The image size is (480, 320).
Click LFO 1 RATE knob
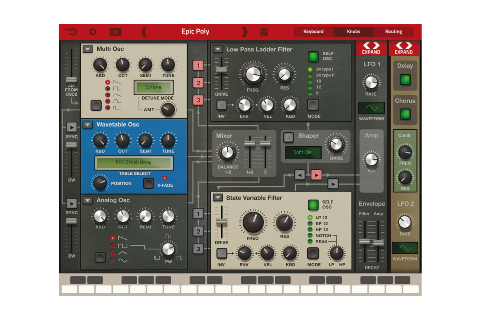[371, 82]
